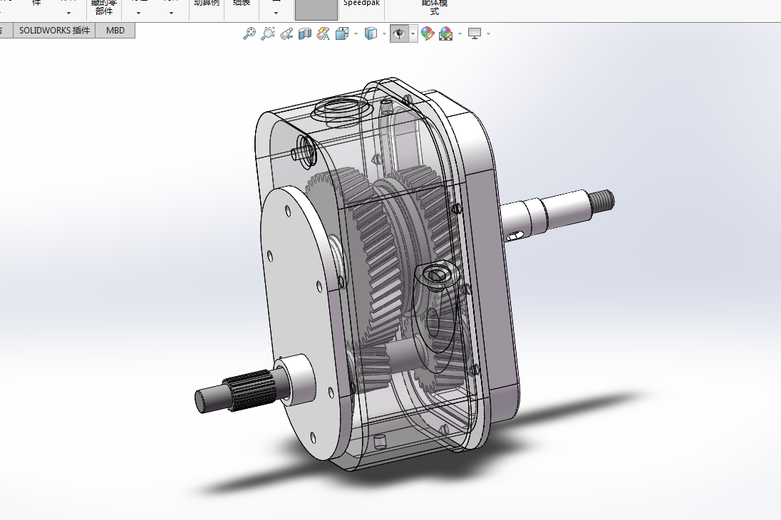
Task: Click the View Orientation cube icon
Action: [x=342, y=34]
